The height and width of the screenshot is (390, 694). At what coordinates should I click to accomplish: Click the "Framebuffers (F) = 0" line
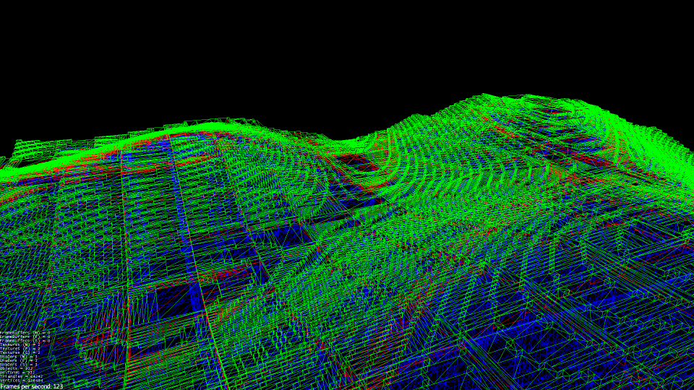pyautogui.click(x=25, y=337)
